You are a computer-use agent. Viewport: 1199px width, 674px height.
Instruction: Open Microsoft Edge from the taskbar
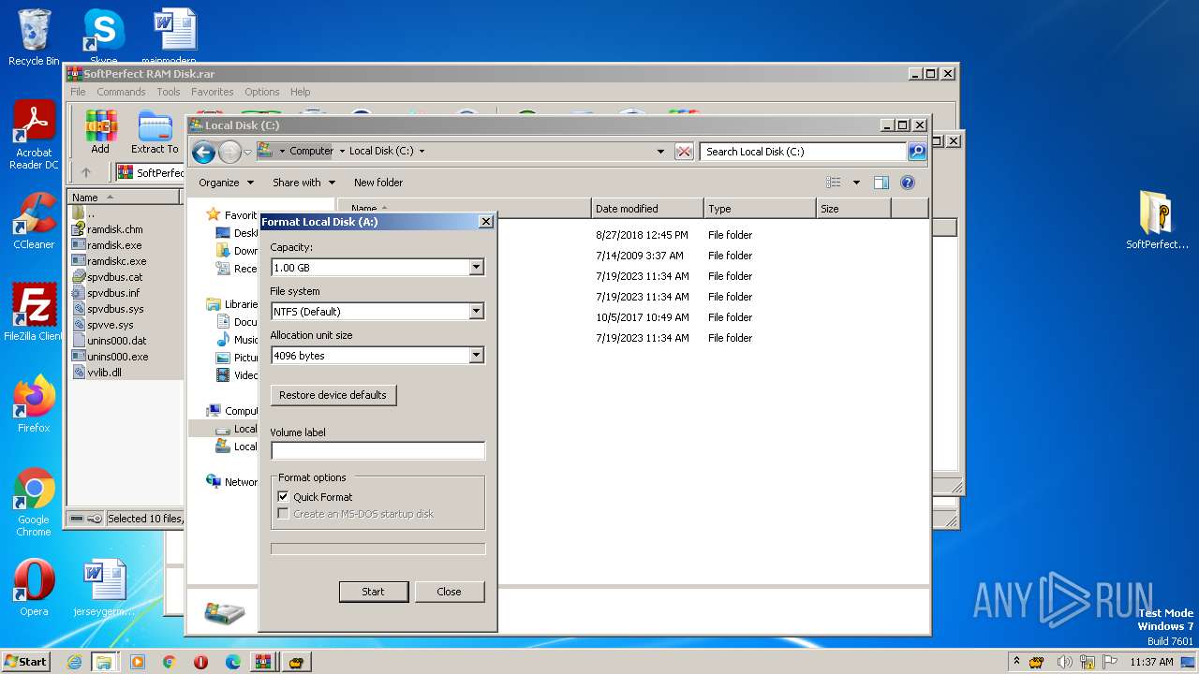(233, 662)
